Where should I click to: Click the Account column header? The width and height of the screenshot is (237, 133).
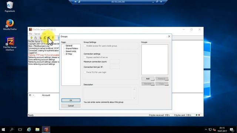point(46,95)
